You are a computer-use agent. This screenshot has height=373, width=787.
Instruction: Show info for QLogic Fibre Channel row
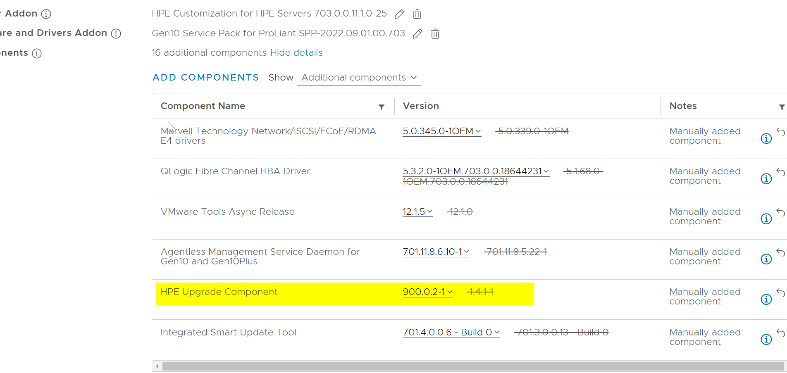tap(766, 178)
